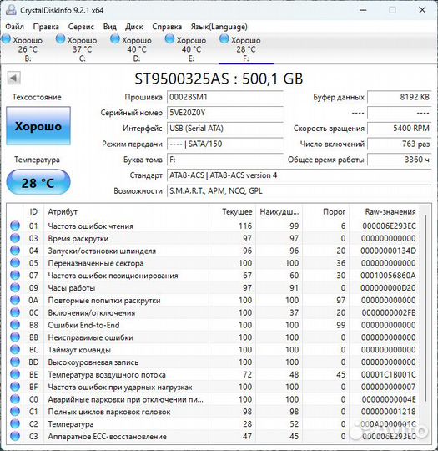This screenshot has height=451, width=438.
Task: Click the serial number field 5VE20Z0Y
Action: 225,113
